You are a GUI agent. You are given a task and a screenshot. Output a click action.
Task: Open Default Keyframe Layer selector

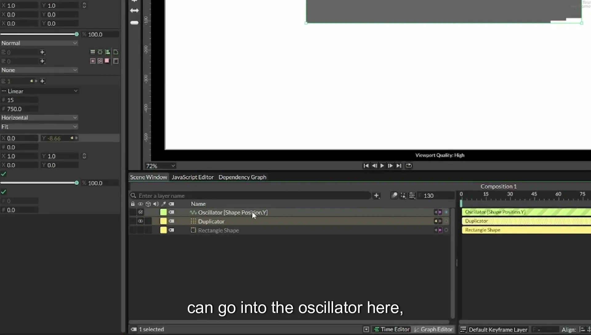pos(494,329)
